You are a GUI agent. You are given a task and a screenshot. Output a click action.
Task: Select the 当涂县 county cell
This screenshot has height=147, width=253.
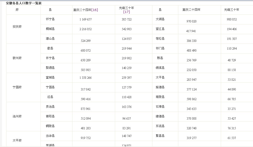click(50, 136)
